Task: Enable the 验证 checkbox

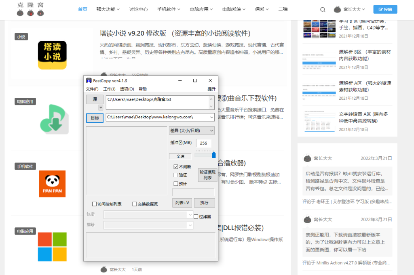Action: 176,175
